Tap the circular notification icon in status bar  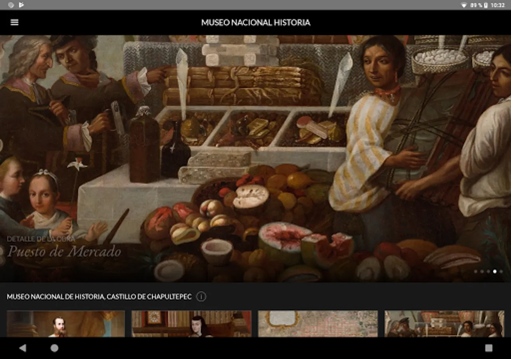[11, 5]
